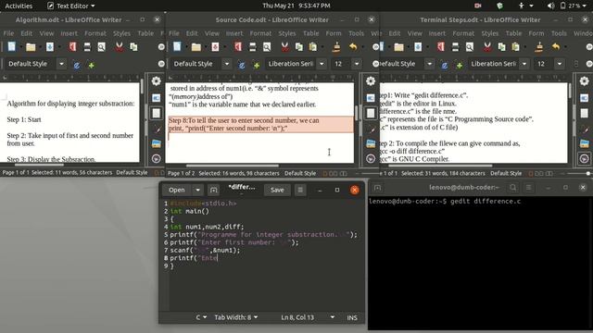Toggle INS insert mode in gedit status bar

tap(352, 317)
